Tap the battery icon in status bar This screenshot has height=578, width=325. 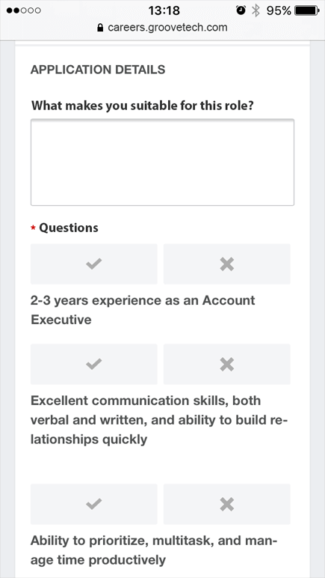(307, 10)
